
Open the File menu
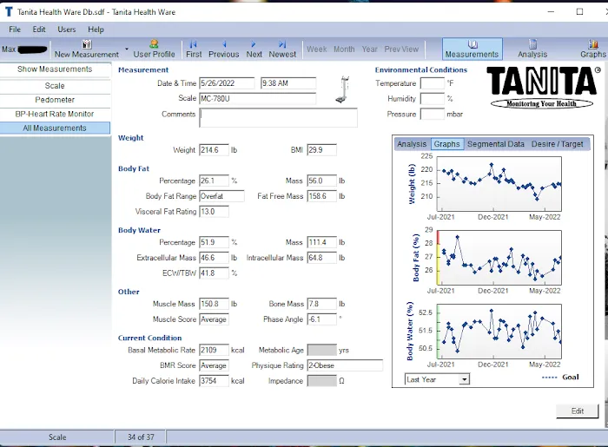tap(15, 30)
